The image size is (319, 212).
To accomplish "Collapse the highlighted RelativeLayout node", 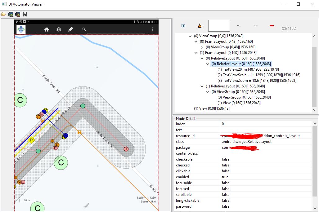I will click(208, 64).
